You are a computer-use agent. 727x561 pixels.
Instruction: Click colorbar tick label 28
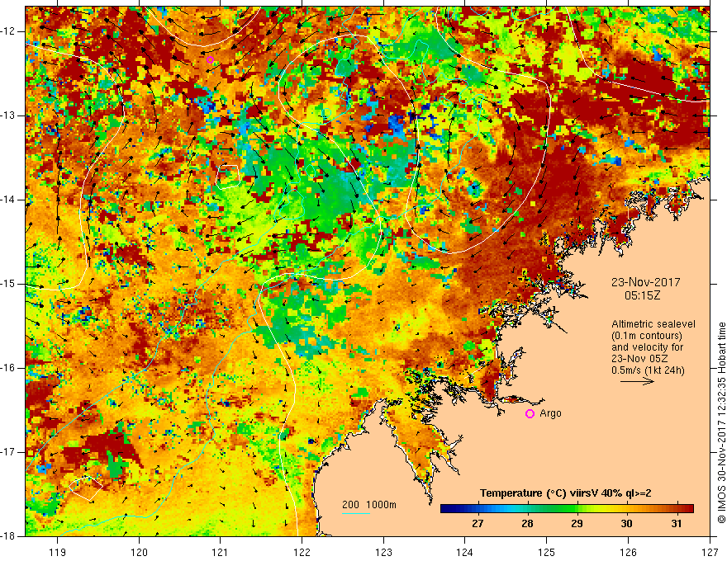coord(527,524)
